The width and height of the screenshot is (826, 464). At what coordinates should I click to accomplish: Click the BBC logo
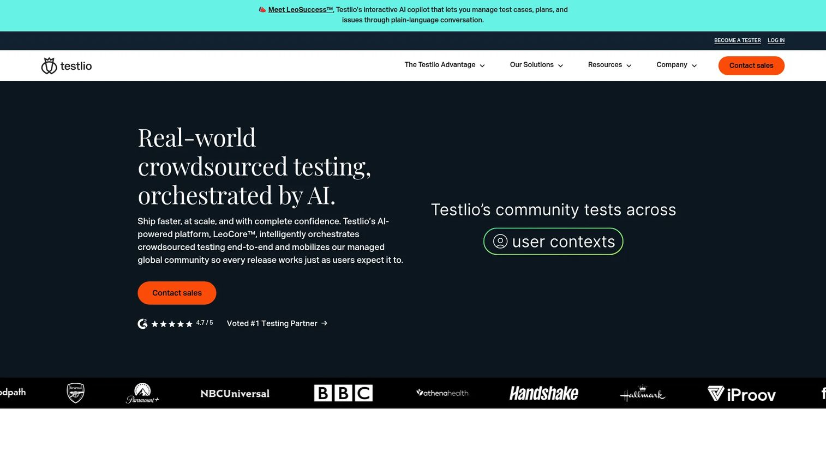(x=343, y=393)
